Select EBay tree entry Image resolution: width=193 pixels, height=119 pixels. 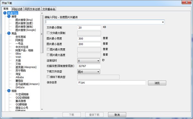coord(18,54)
